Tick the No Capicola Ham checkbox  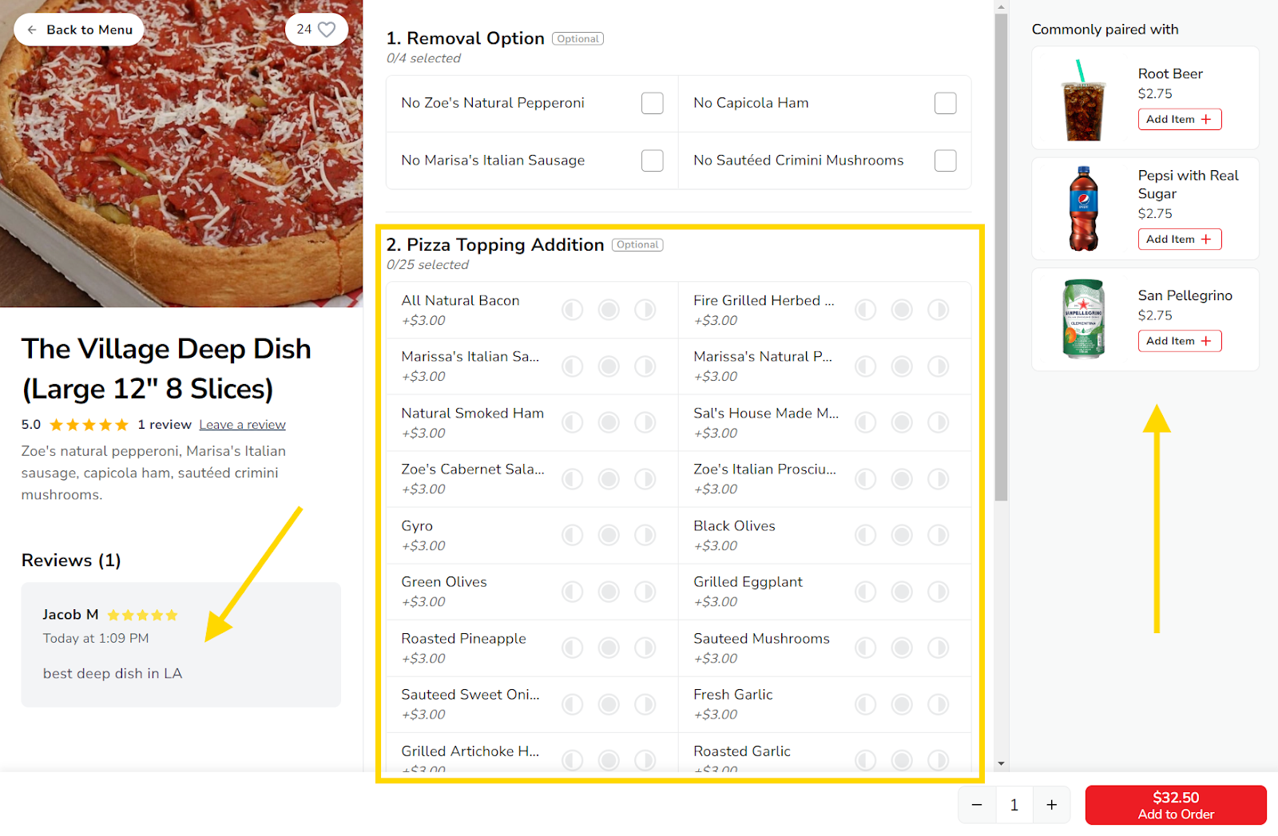pos(945,103)
